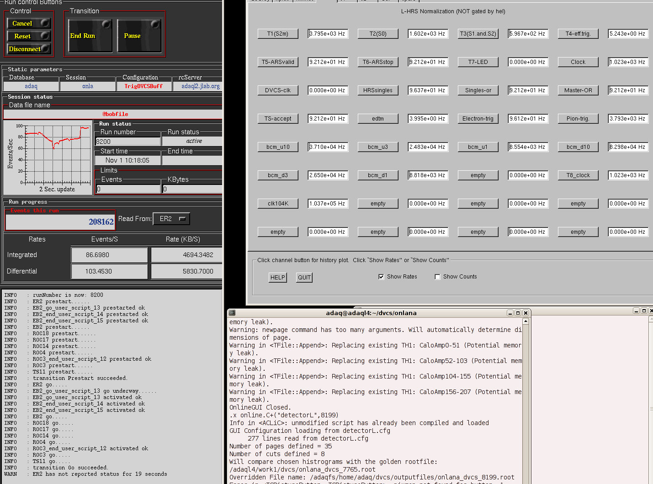Click the Singles-or channel button
Image resolution: width=653 pixels, height=484 pixels.
[478, 90]
